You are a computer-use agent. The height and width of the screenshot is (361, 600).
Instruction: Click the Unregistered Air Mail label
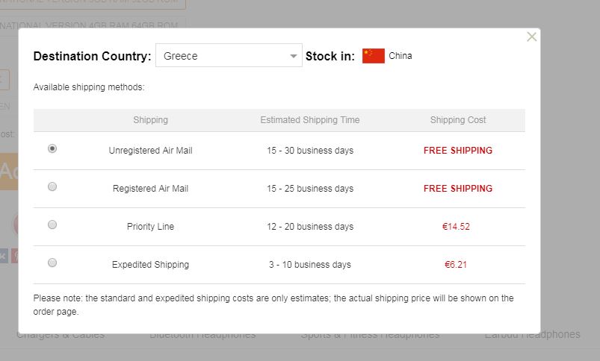pyautogui.click(x=150, y=151)
